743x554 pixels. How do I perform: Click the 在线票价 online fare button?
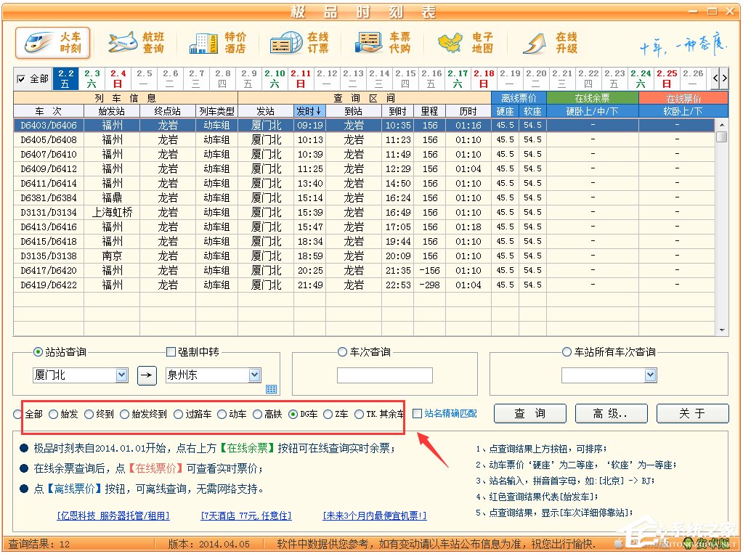(683, 98)
